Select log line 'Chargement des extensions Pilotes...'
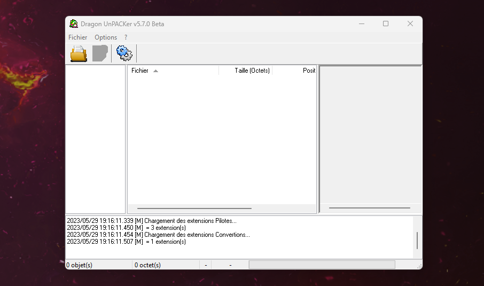Image resolution: width=484 pixels, height=286 pixels. [x=152, y=221]
